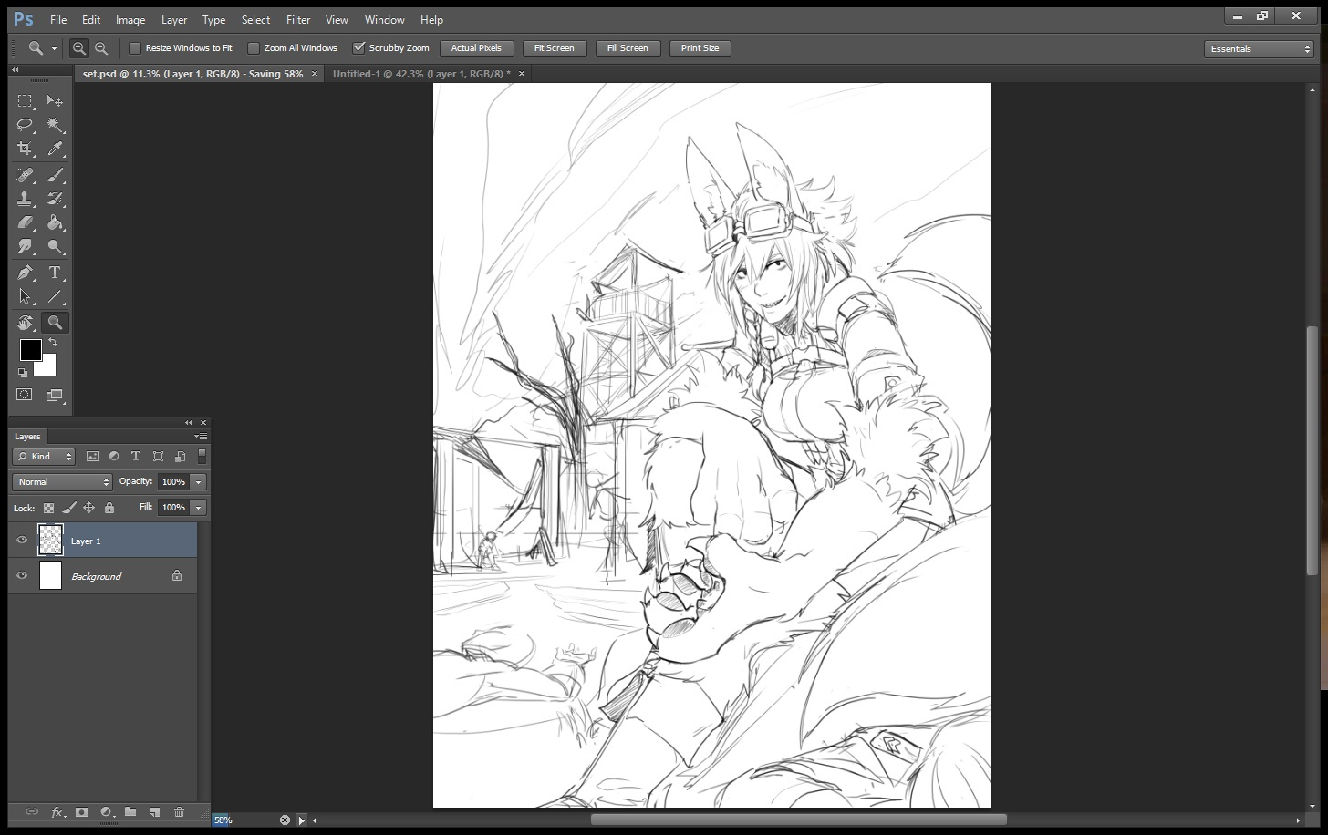Select the Magic Wand tool
This screenshot has width=1328, height=835.
pos(55,125)
